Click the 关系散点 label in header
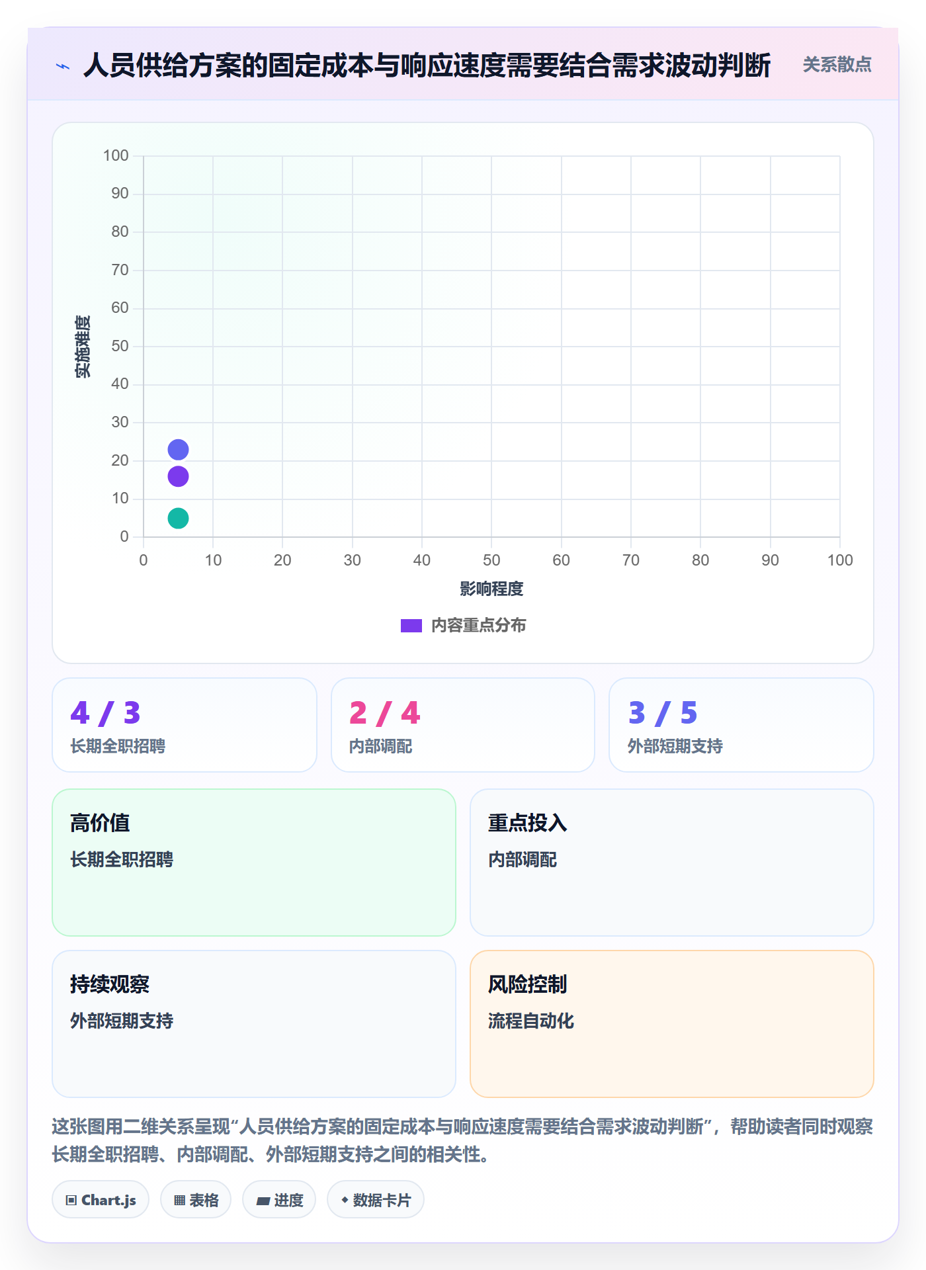 click(837, 65)
